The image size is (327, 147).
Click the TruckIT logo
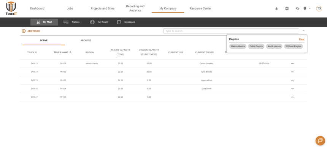[x=11, y=8]
